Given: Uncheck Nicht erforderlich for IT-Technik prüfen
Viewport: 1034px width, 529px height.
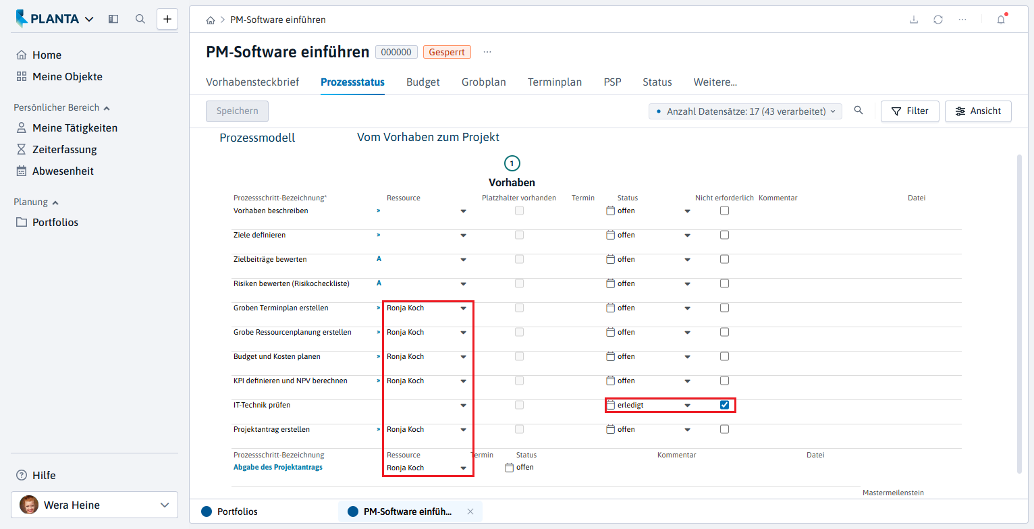Looking at the screenshot, I should [724, 405].
